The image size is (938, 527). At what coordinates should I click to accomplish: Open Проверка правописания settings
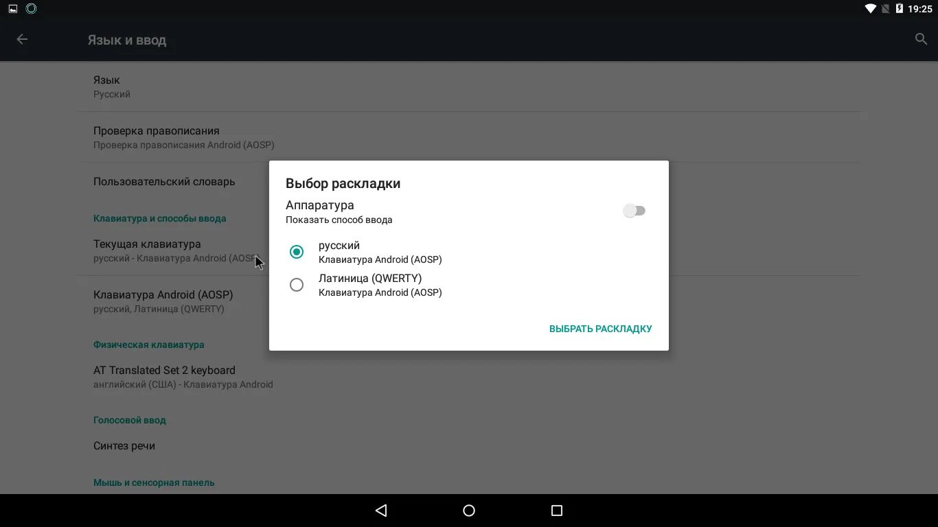coord(172,137)
